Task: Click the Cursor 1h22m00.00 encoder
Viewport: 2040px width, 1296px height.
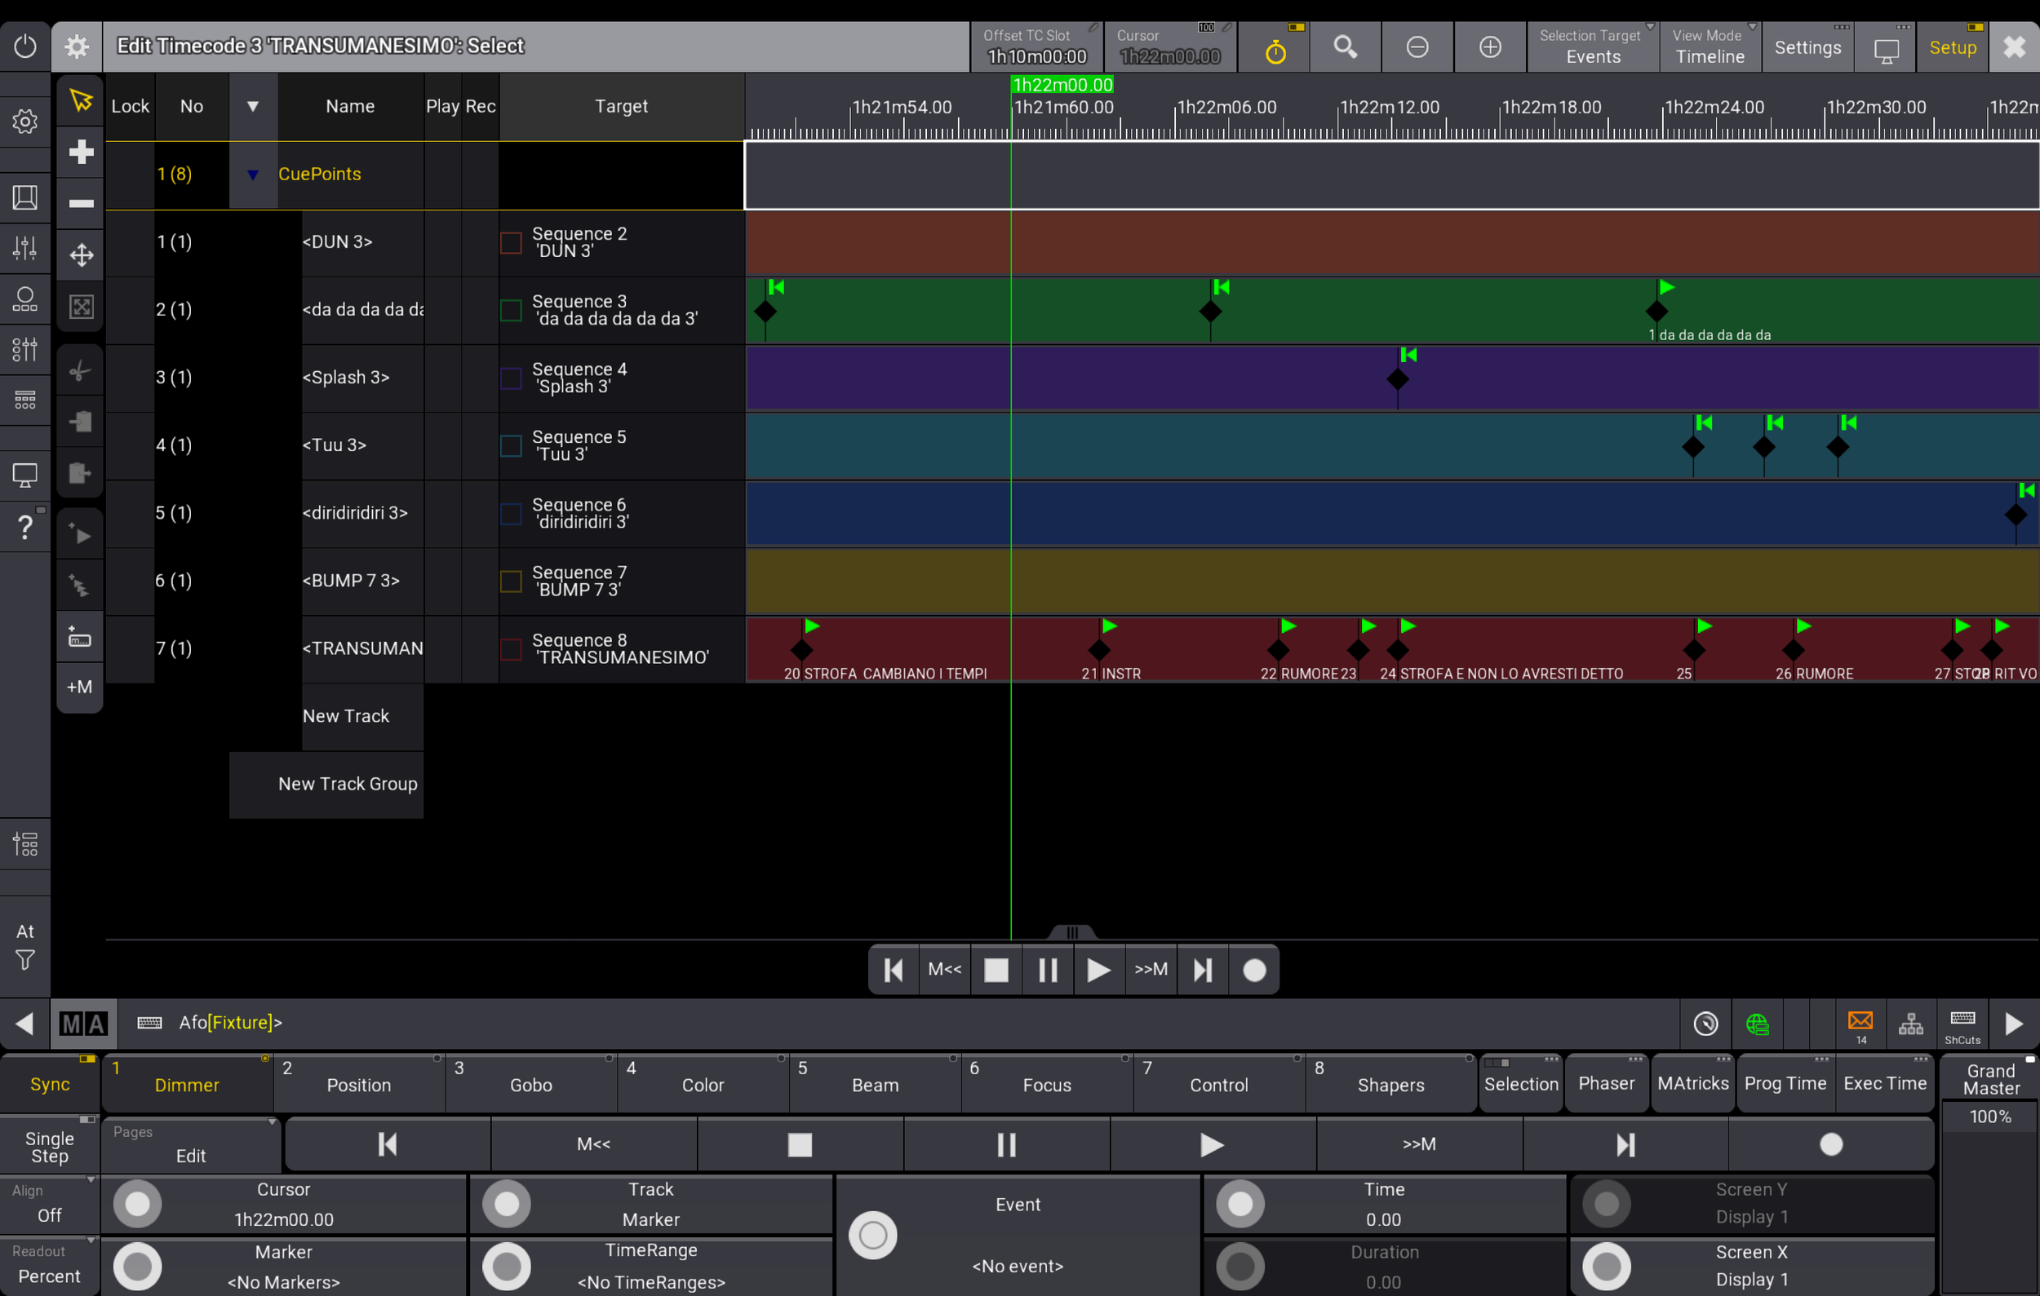Action: pyautogui.click(x=284, y=1204)
